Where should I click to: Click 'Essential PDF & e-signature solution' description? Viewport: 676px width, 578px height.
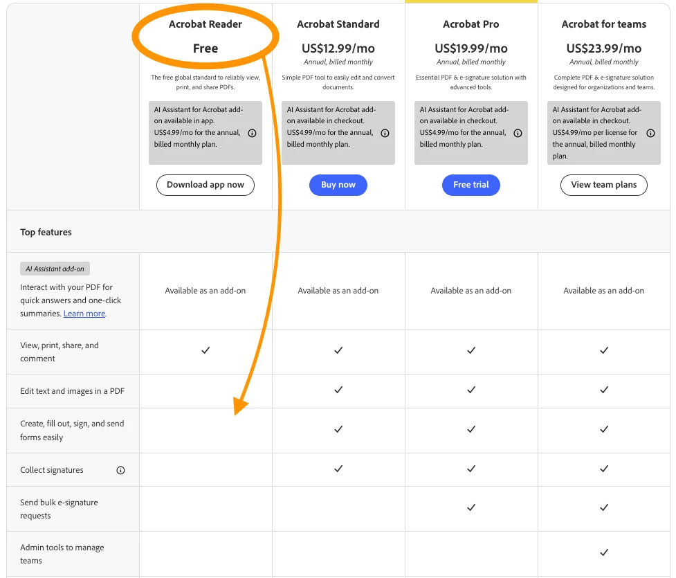[x=471, y=82]
